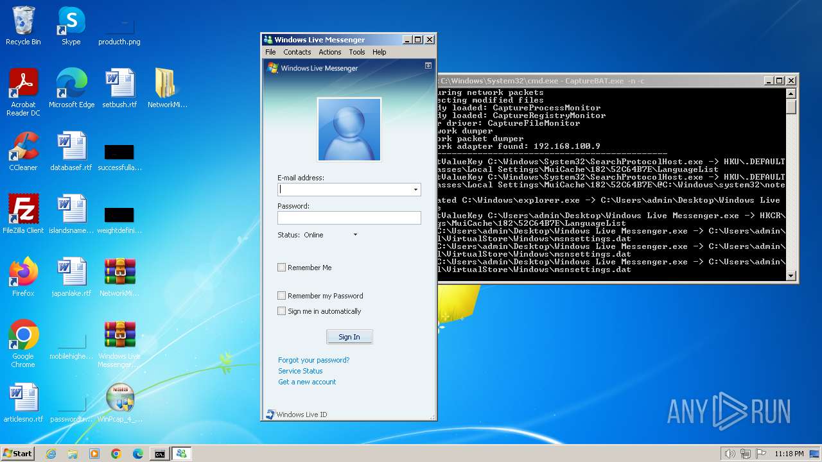Click the Messenger header corner expander button

pos(428,65)
